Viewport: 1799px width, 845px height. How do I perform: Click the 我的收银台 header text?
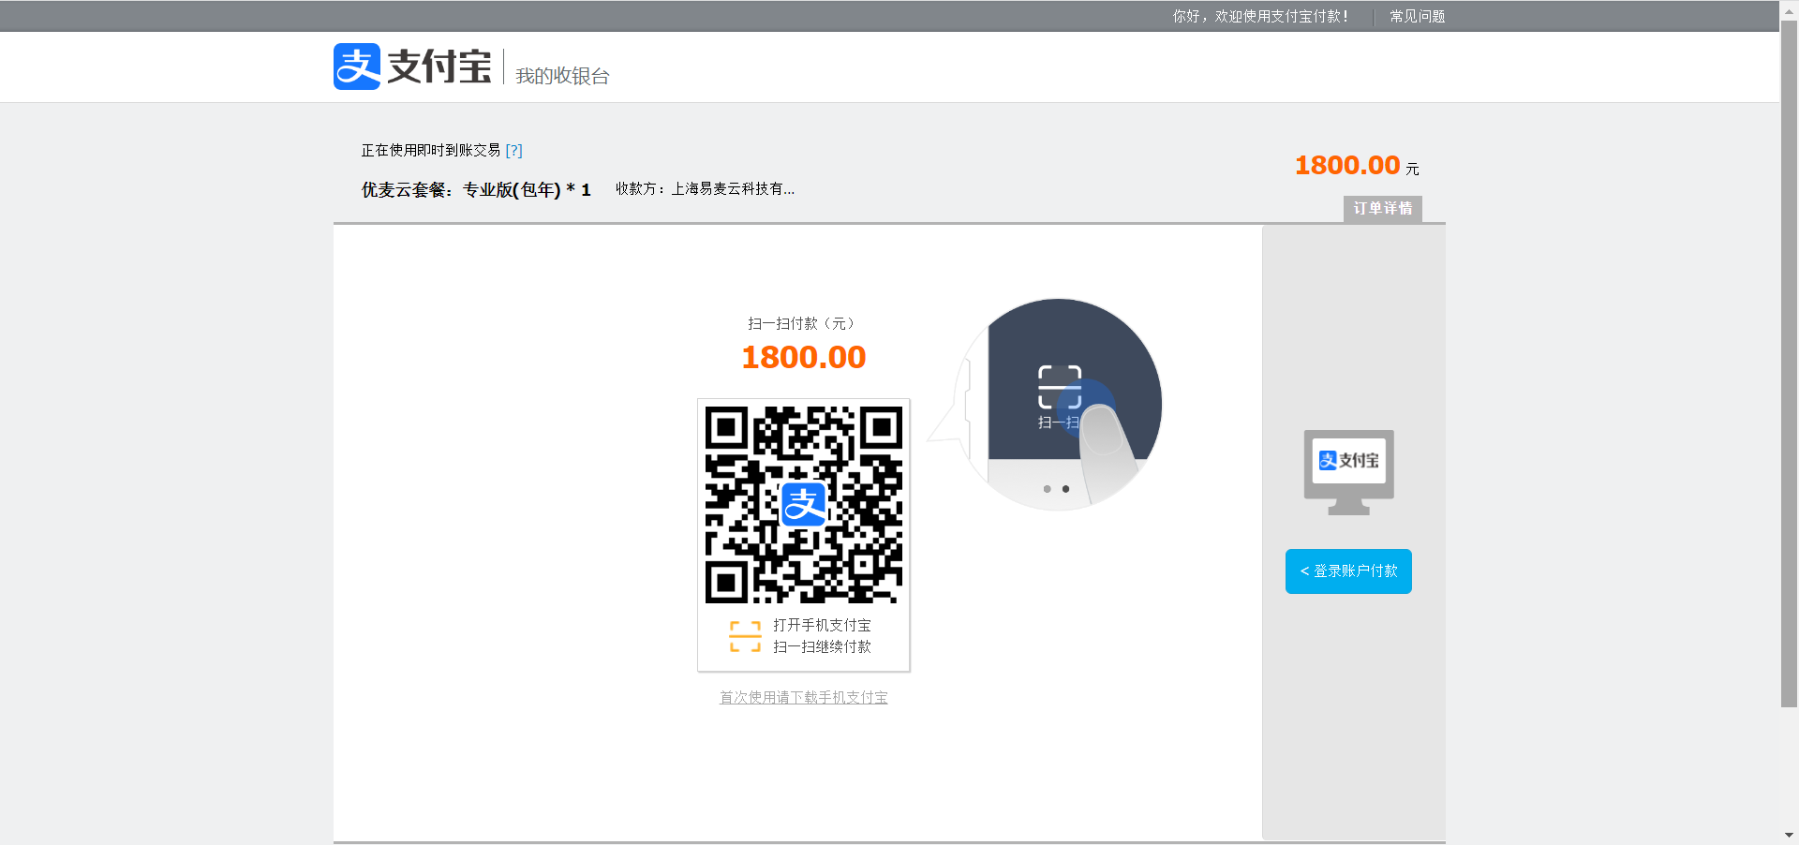[562, 76]
